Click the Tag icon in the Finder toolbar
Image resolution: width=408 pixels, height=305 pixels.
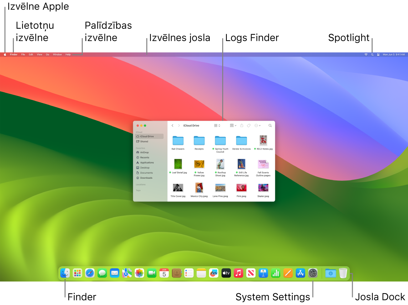pyautogui.click(x=249, y=125)
